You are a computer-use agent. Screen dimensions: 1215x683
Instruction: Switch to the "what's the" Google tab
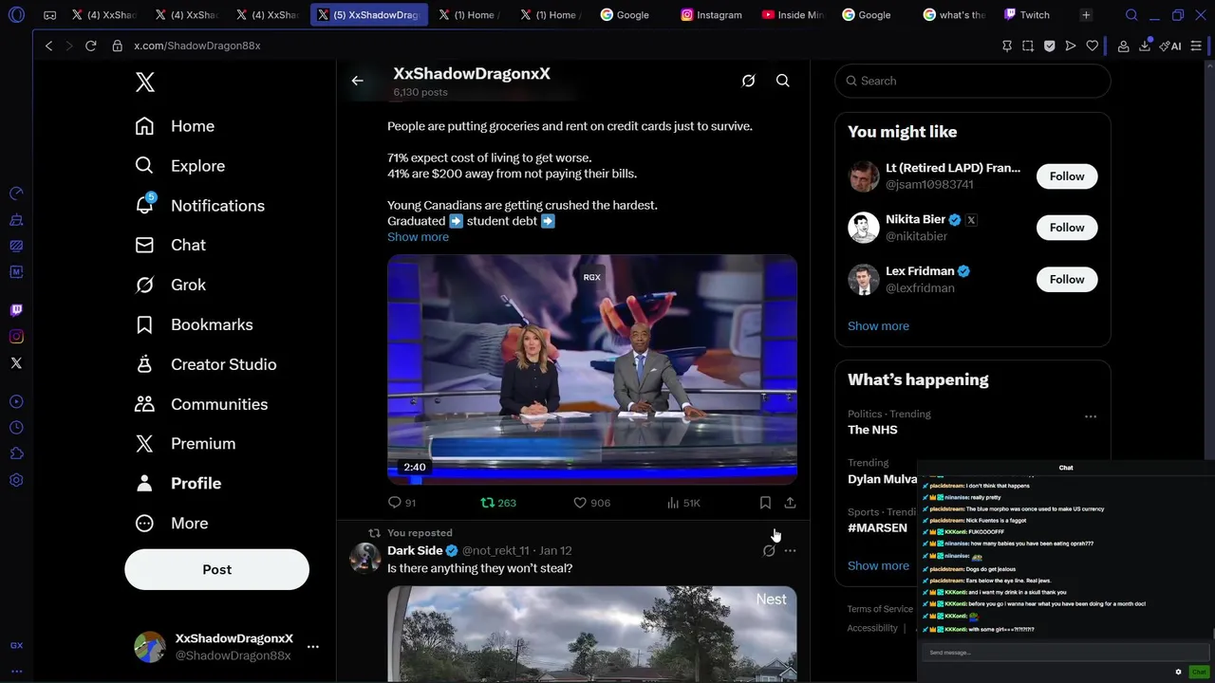(955, 15)
